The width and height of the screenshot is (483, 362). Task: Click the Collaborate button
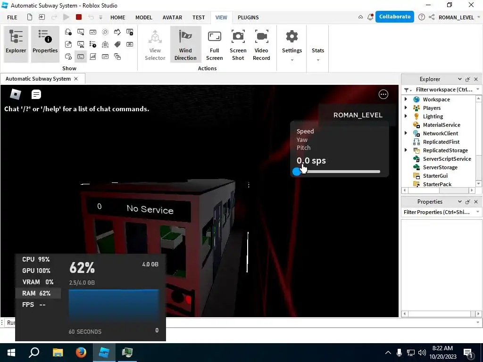click(395, 16)
